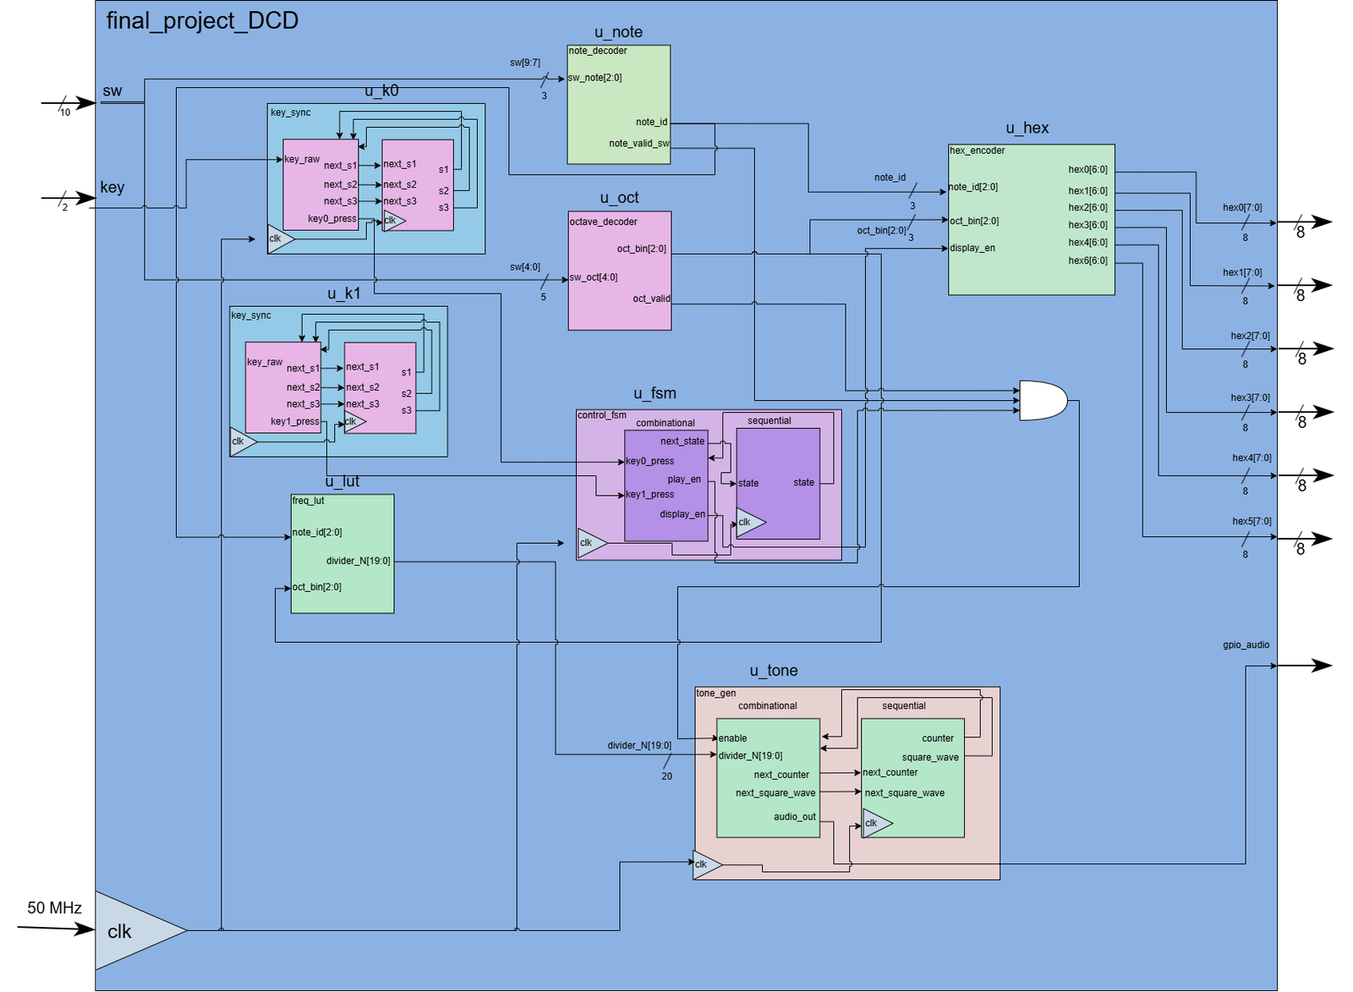The width and height of the screenshot is (1353, 992).
Task: Click the enable port on tone_gen
Action: pyautogui.click(x=732, y=738)
